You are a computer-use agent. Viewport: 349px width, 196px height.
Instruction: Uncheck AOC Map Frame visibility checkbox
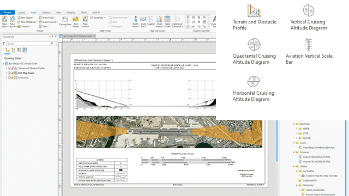[9, 73]
